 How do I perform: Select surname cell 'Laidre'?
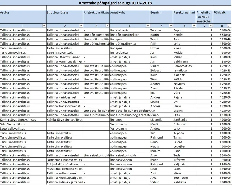click(x=185, y=142)
